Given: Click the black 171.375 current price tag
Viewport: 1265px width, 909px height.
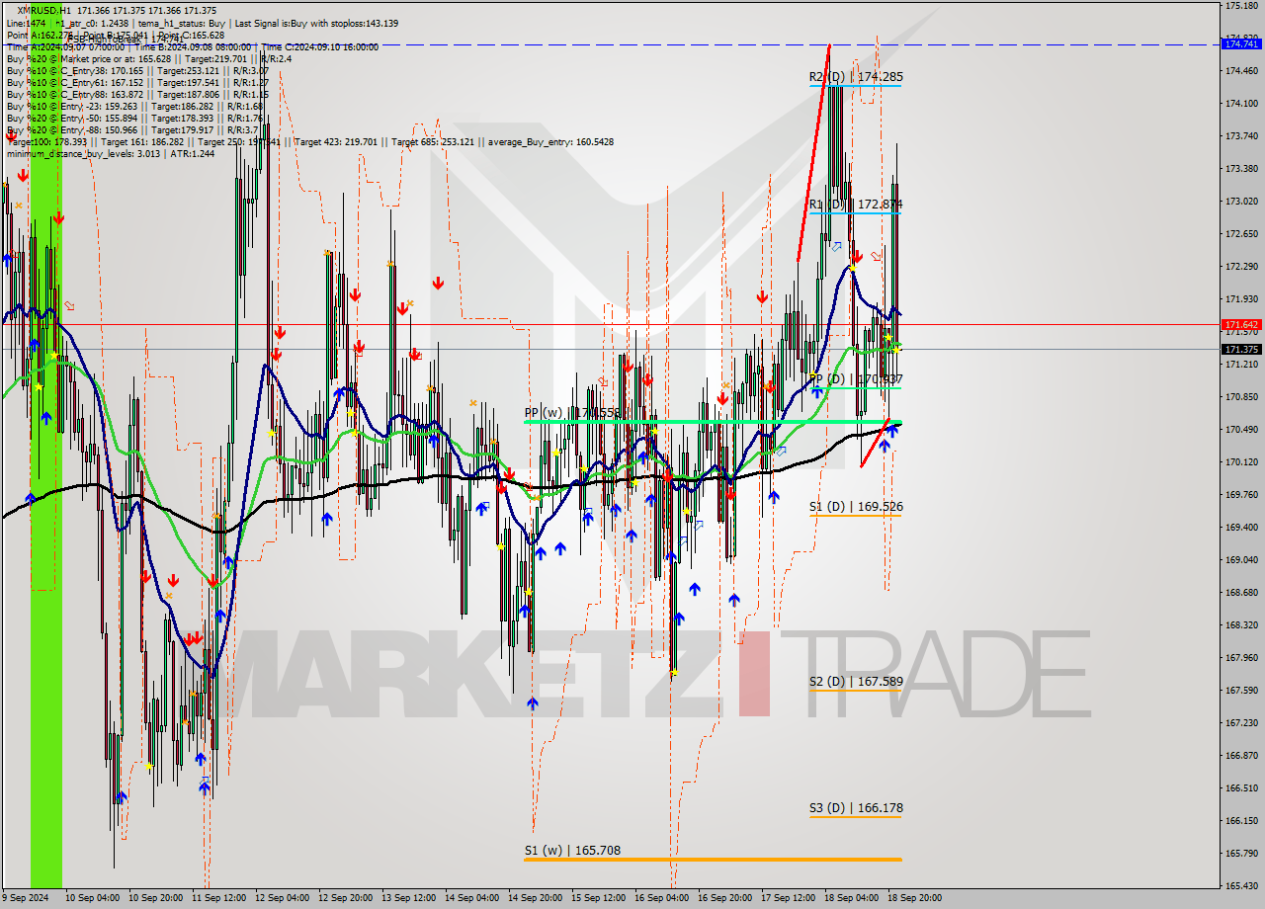Looking at the screenshot, I should pos(1241,349).
